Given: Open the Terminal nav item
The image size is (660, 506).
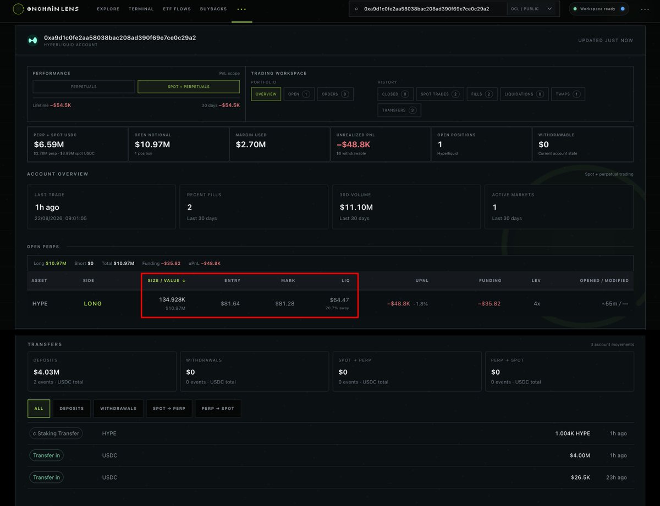Looking at the screenshot, I should pyautogui.click(x=141, y=9).
